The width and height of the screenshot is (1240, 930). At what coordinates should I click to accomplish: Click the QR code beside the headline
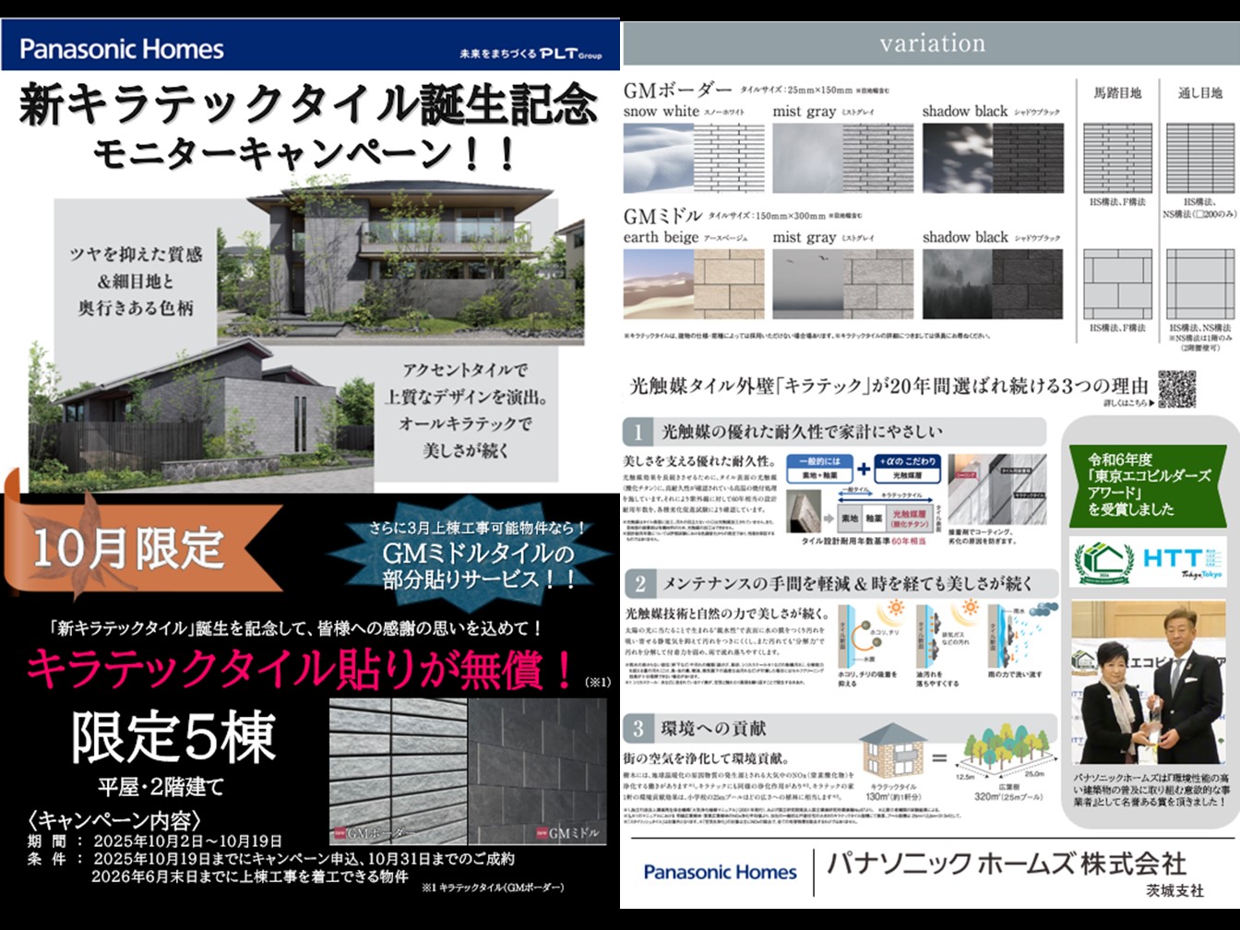(x=1176, y=389)
